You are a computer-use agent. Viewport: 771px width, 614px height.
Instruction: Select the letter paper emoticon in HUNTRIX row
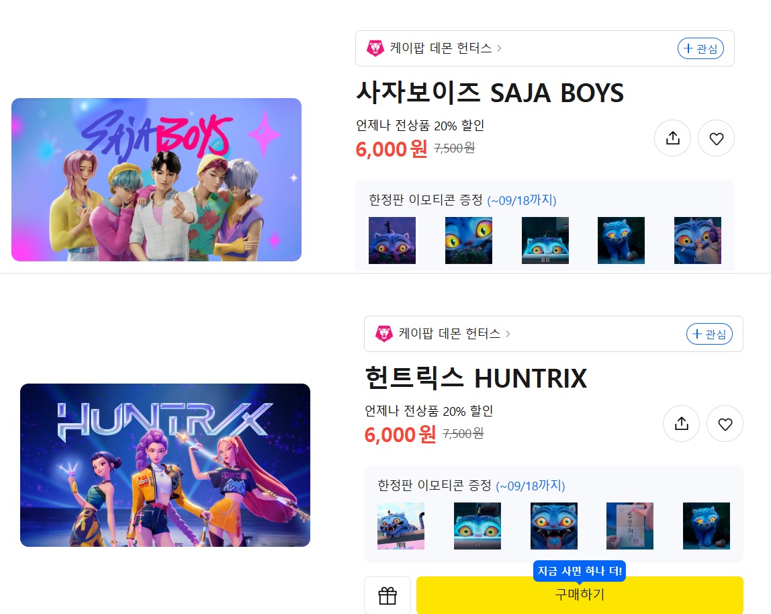(x=630, y=525)
